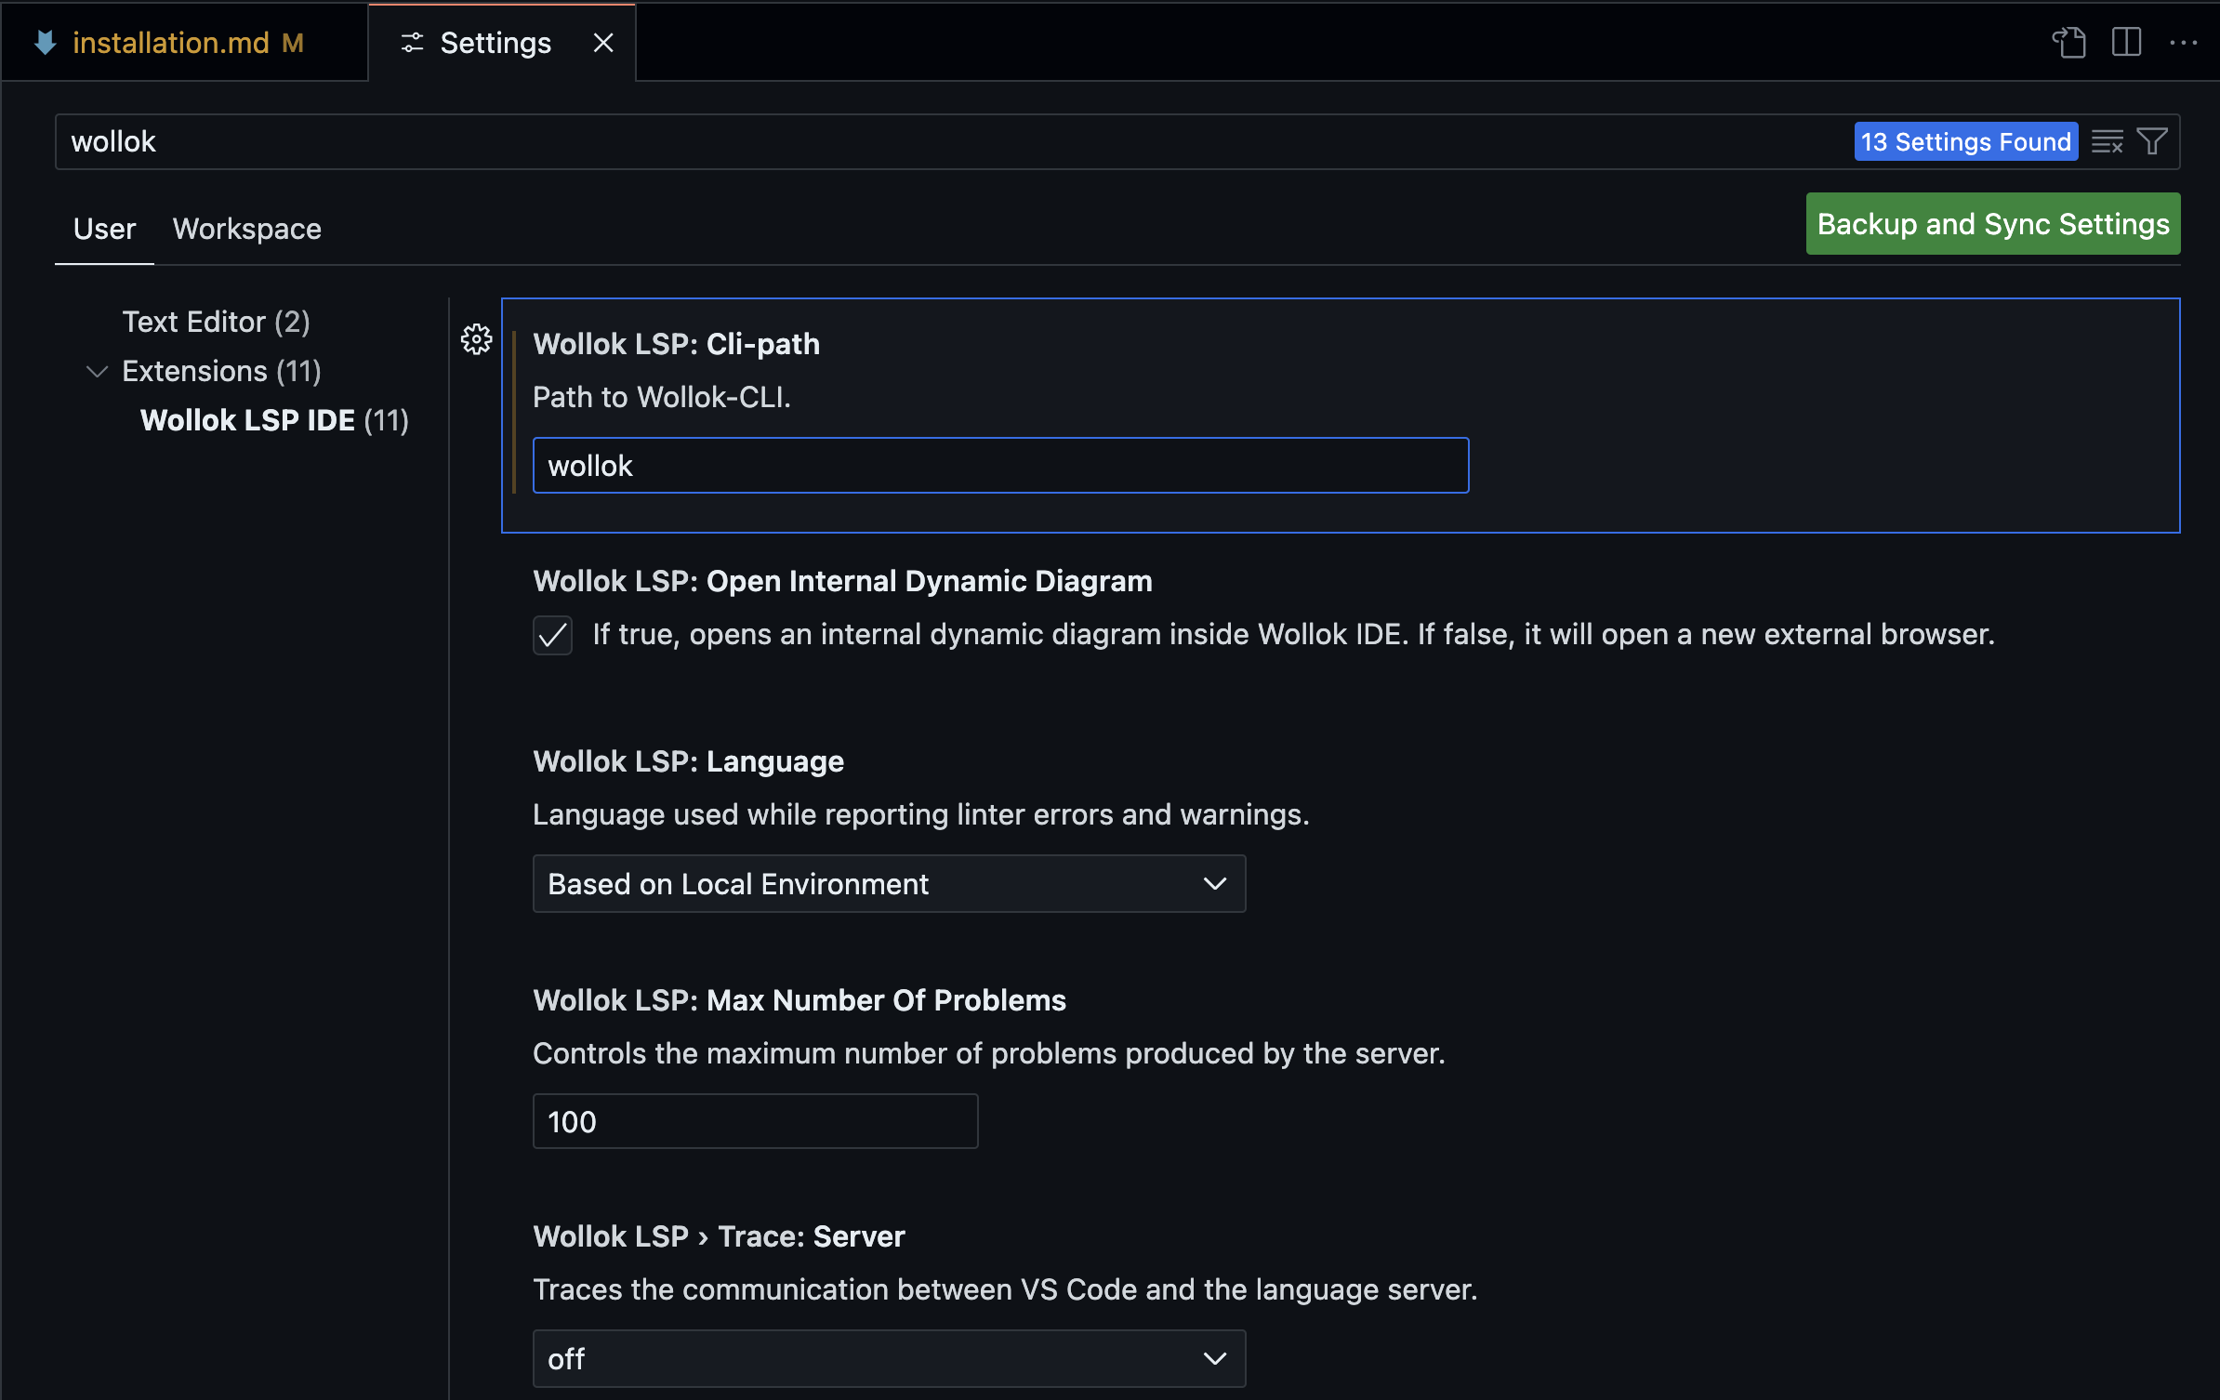
Task: Click the 13 Settings Found badge
Action: (x=1965, y=142)
